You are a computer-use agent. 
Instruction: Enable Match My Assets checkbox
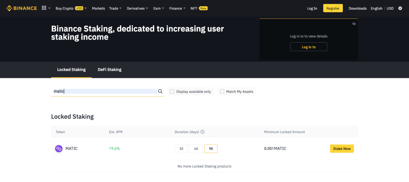click(222, 92)
